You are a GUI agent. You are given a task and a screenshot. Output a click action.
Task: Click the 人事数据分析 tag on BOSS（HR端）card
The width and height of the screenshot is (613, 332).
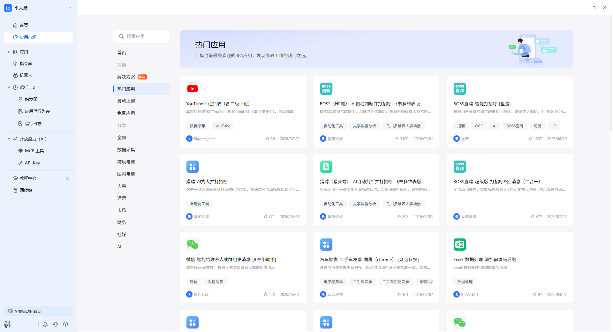coord(365,126)
